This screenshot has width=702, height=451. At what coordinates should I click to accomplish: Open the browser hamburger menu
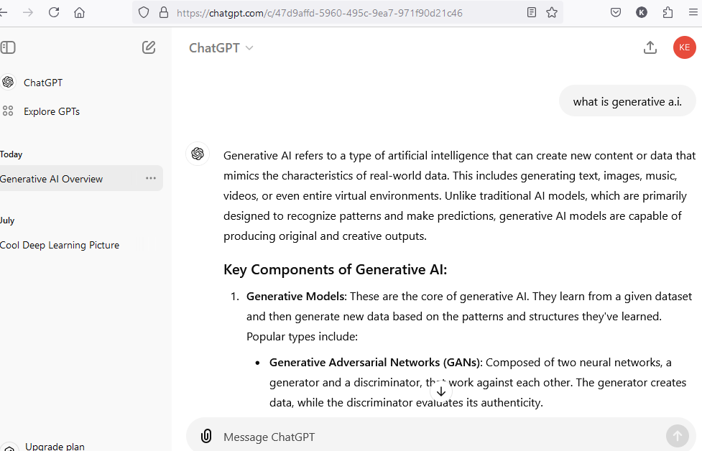[x=693, y=12]
